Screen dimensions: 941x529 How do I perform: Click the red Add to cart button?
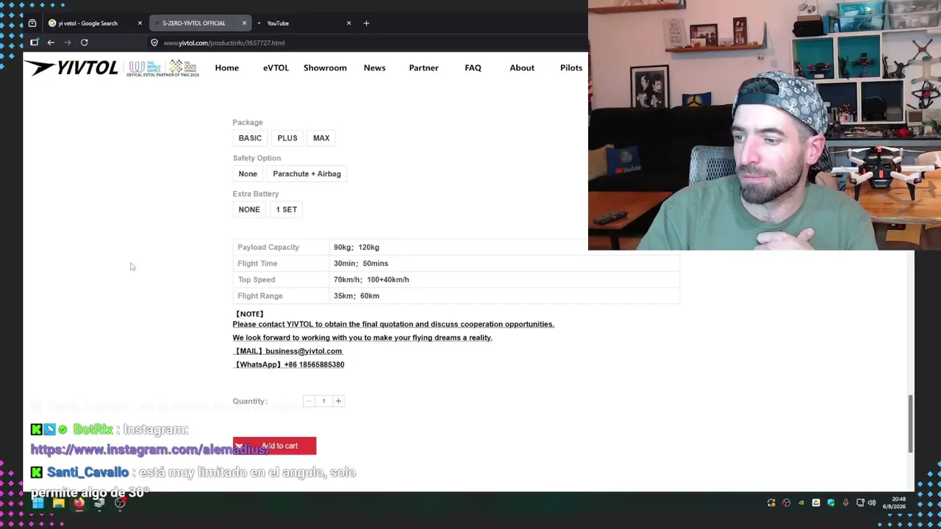point(274,446)
